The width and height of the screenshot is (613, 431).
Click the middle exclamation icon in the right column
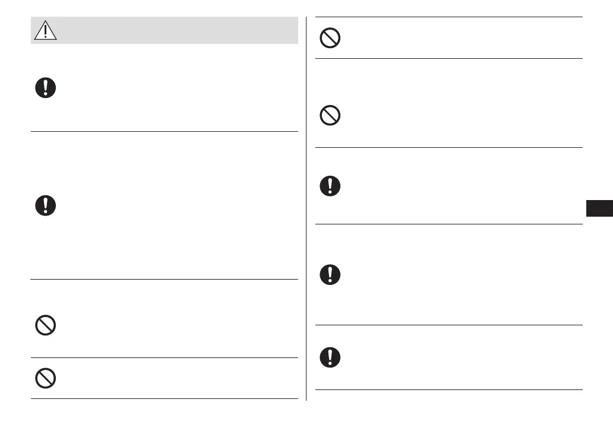pos(330,274)
